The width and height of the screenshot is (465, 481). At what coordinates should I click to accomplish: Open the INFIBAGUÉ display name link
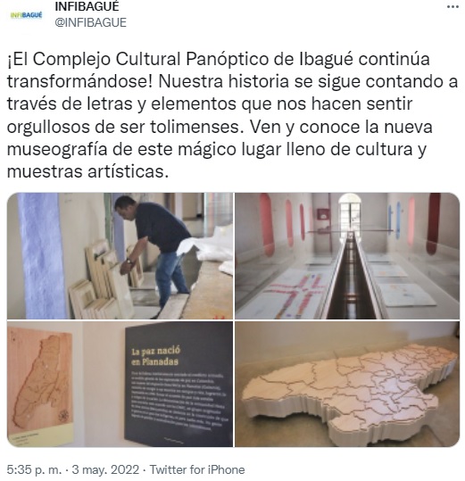pos(87,6)
